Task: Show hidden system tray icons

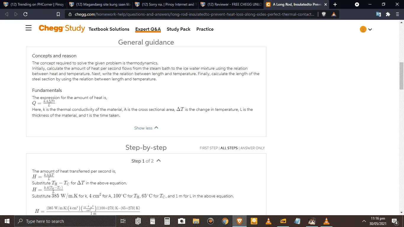Action: [x=364, y=221]
